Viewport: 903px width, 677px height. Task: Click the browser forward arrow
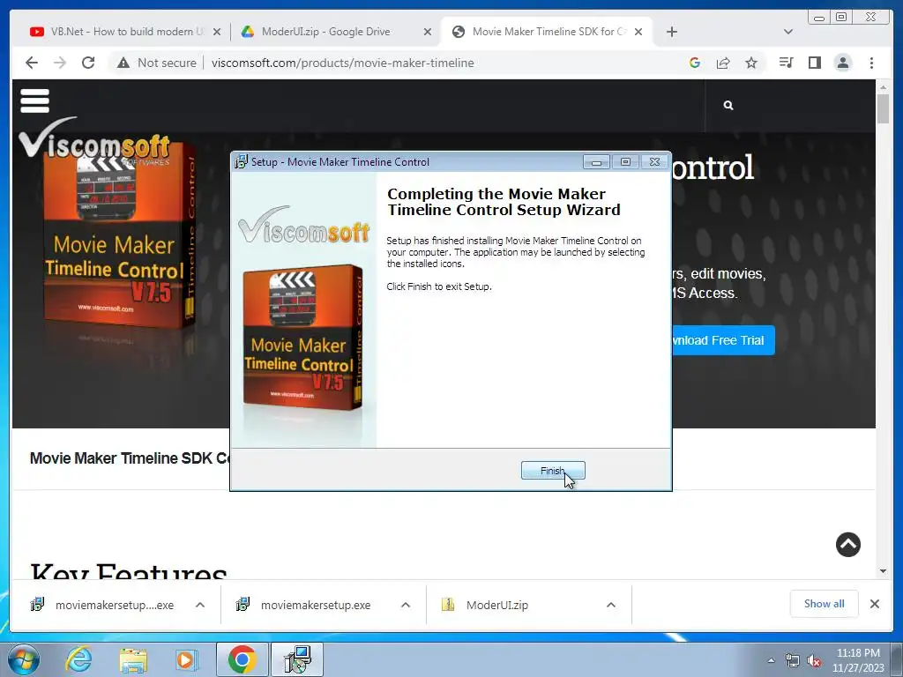pos(60,63)
